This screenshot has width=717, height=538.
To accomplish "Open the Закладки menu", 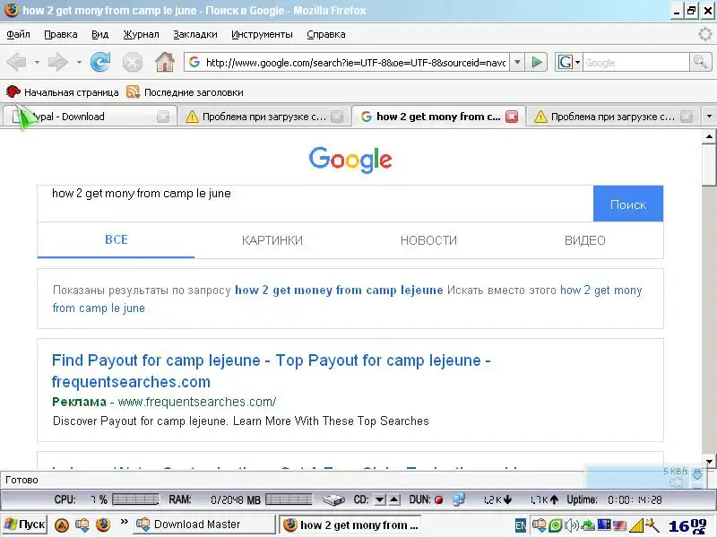I will [x=195, y=34].
